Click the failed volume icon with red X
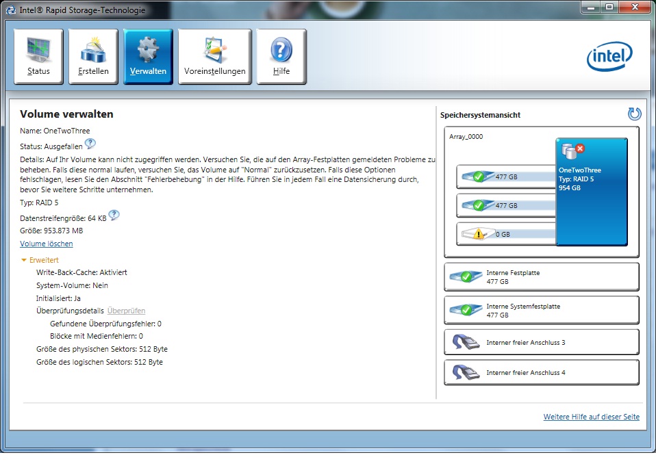 (x=572, y=151)
